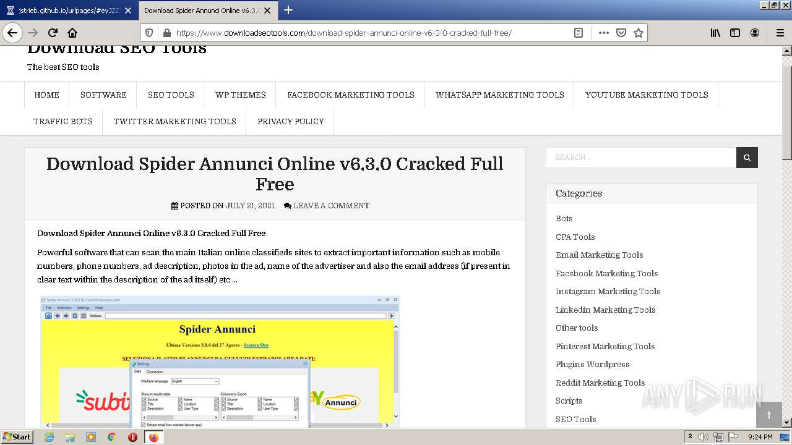Bookmark this page with the star
The image size is (792, 445).
639,33
